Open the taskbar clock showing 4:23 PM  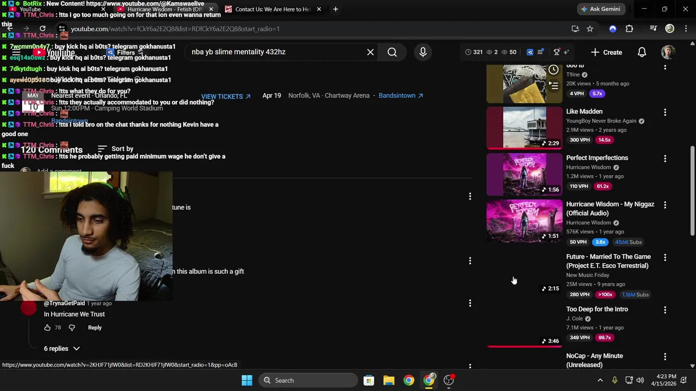666,380
